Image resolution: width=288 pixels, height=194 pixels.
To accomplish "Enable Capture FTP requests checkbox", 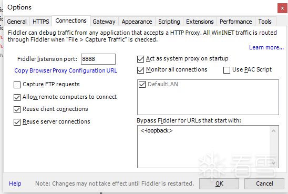I will point(17,85).
